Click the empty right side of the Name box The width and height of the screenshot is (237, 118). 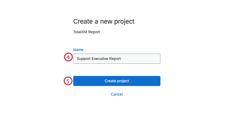[145, 59]
